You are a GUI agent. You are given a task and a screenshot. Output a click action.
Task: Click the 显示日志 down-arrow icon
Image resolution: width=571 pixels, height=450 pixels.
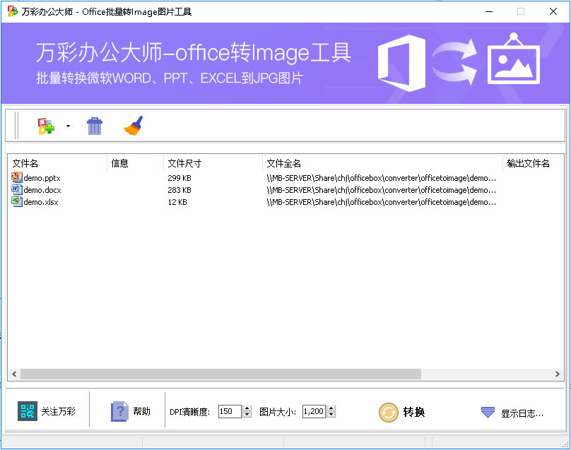[x=488, y=412]
